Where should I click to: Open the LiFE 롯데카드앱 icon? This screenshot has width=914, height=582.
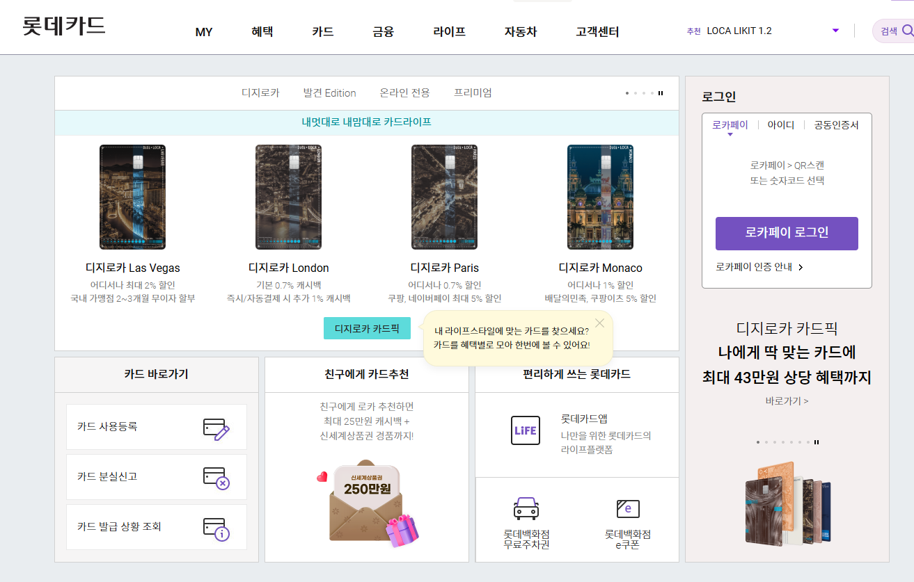525,430
